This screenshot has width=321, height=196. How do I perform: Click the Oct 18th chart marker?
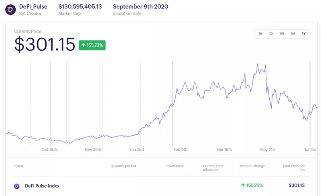(x=50, y=140)
